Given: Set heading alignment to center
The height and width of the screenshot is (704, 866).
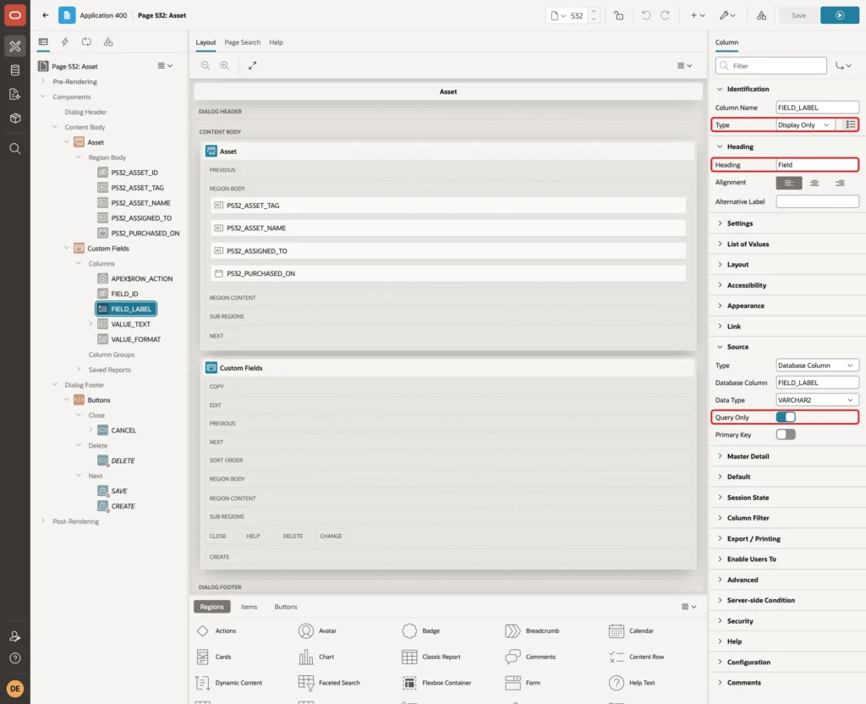Looking at the screenshot, I should 814,183.
